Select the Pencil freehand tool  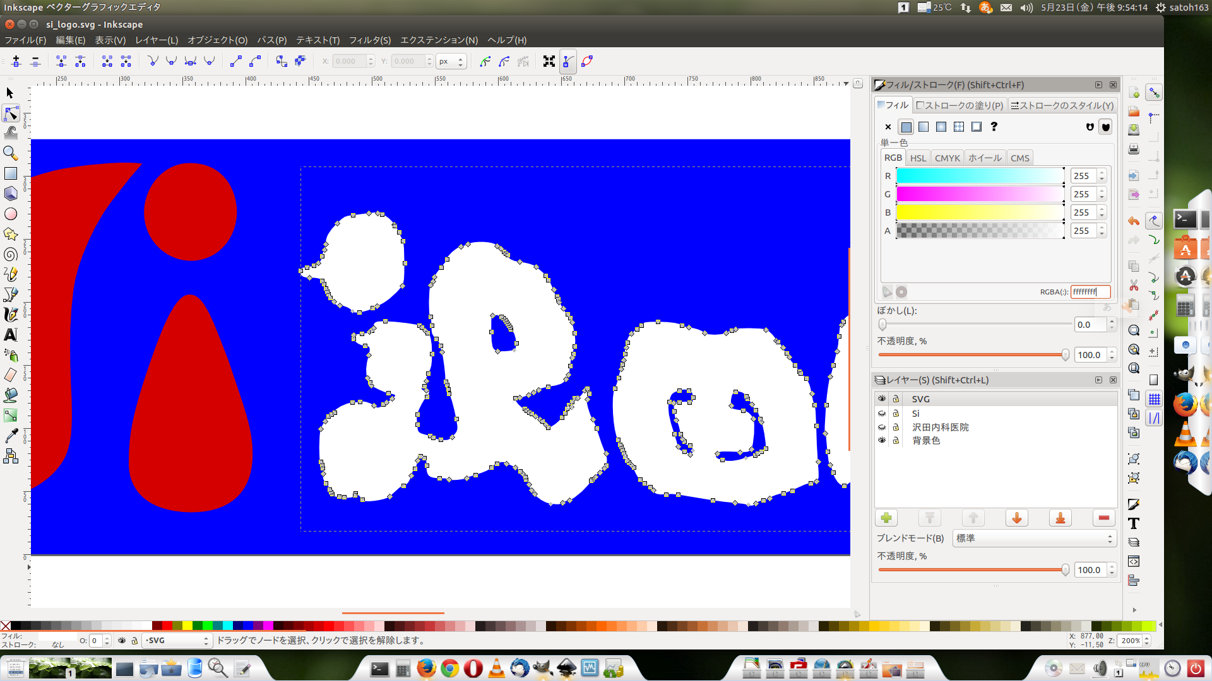(x=11, y=274)
